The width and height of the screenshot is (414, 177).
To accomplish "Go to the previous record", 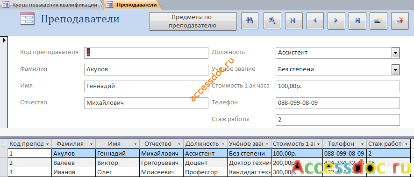I will tap(315, 20).
